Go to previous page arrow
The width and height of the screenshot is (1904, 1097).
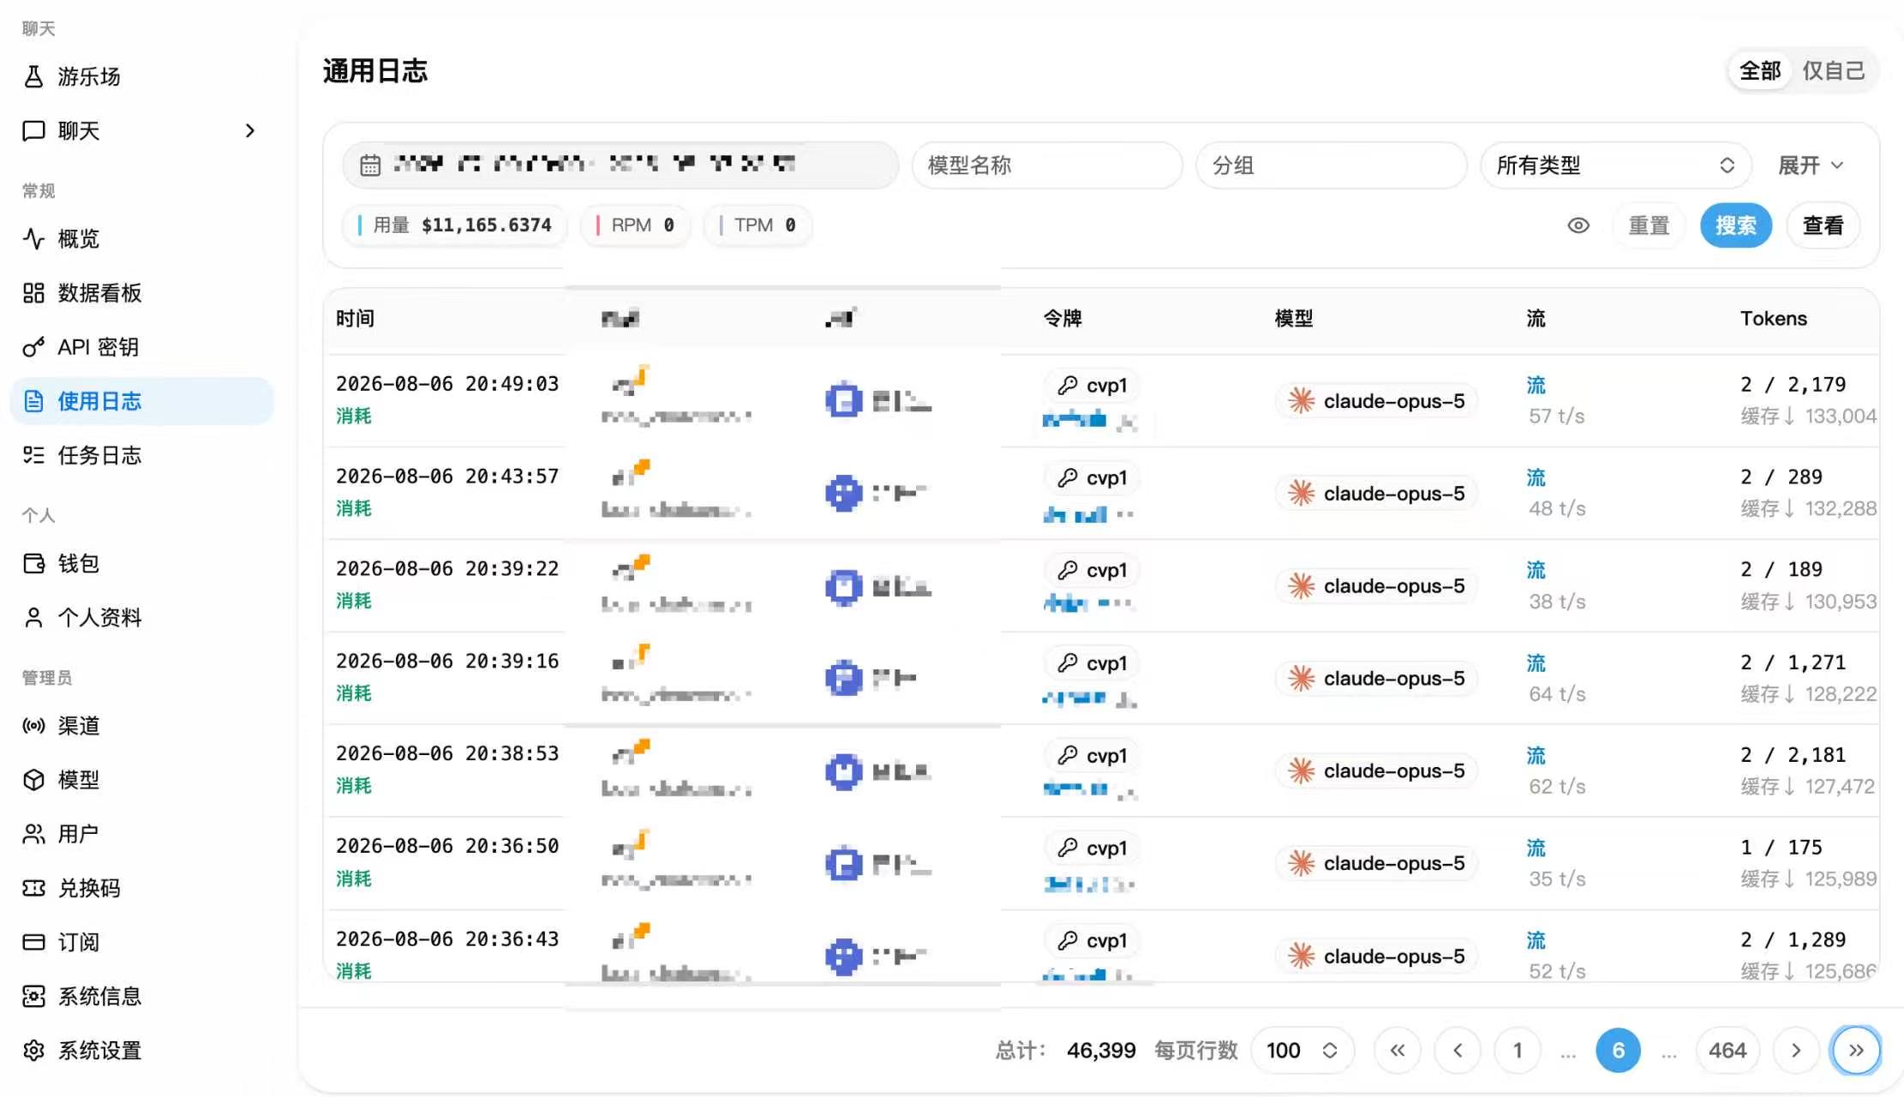[x=1458, y=1050]
